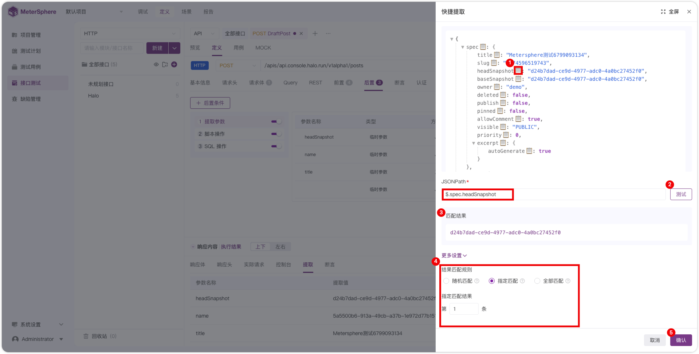Click the 后置条件 add button
The height and width of the screenshot is (354, 699).
tap(210, 103)
